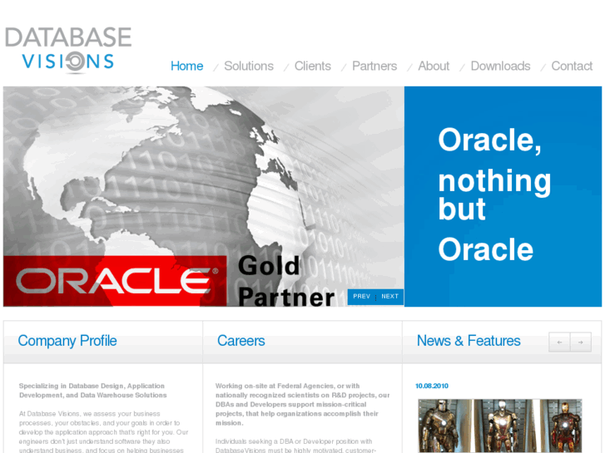
Task: Click NEXT on the banner slider
Action: (389, 297)
